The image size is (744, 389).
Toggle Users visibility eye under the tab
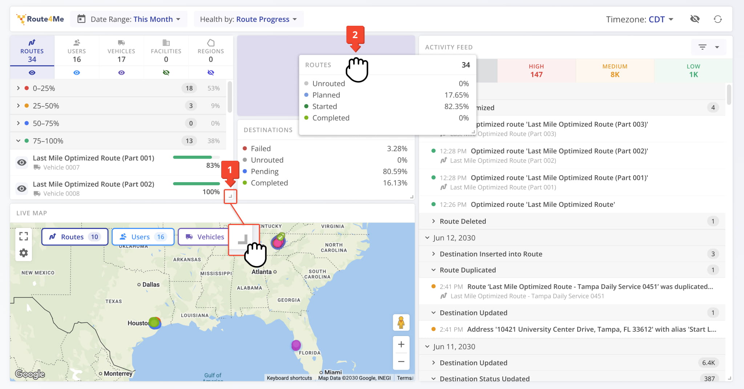point(77,73)
